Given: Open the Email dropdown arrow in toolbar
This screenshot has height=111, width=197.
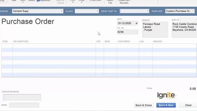Looking at the screenshot, I should click(x=81, y=2).
